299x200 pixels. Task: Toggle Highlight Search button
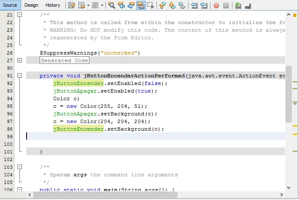coord(141,5)
